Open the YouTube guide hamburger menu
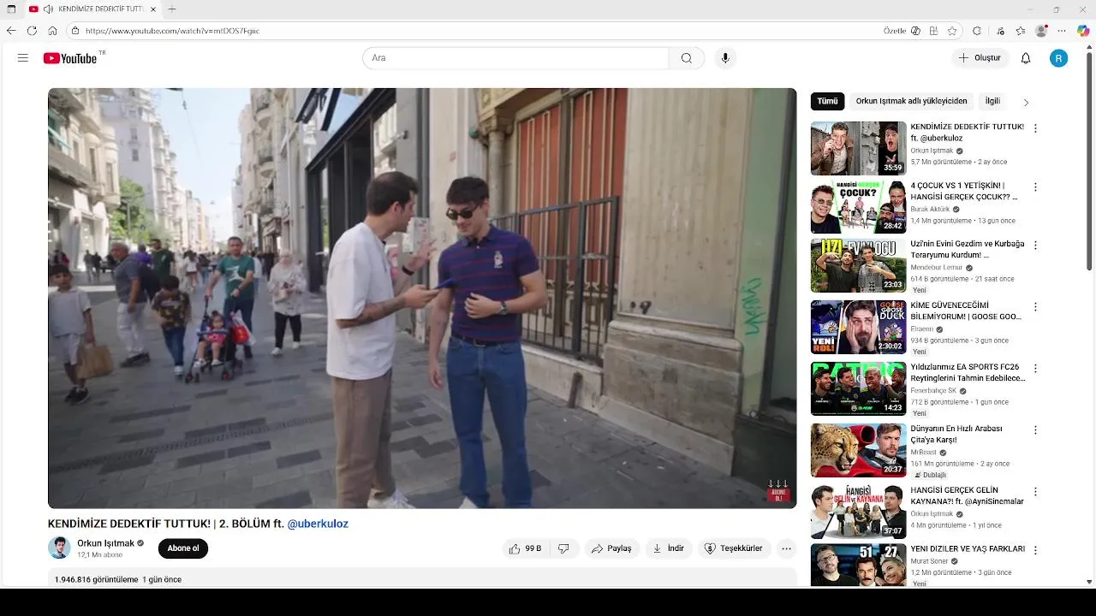1096x616 pixels. pyautogui.click(x=23, y=58)
